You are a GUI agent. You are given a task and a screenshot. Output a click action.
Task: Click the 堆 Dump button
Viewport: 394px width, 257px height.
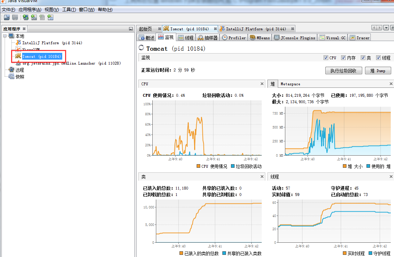[378, 71]
